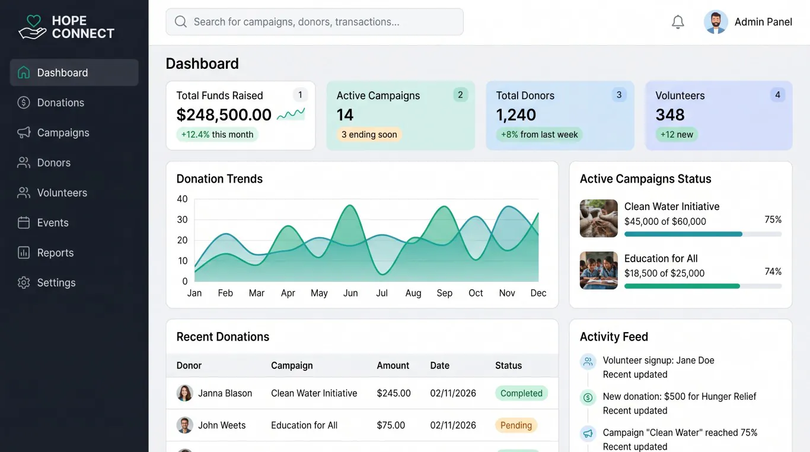The height and width of the screenshot is (452, 810).
Task: Click the Donations dollar icon in sidebar
Action: 24,103
